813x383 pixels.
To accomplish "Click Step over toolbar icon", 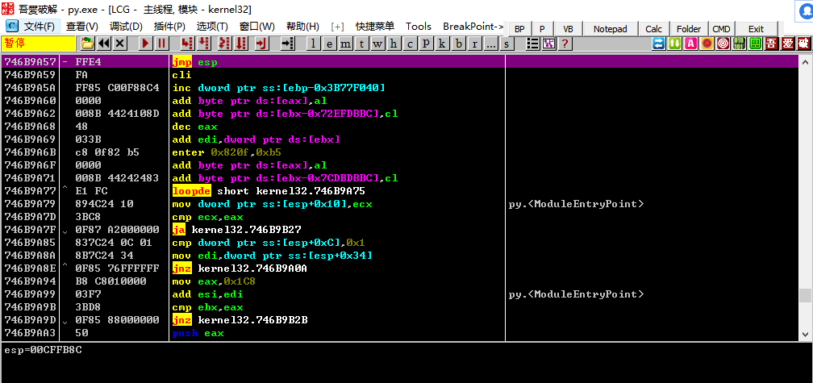I will [204, 44].
